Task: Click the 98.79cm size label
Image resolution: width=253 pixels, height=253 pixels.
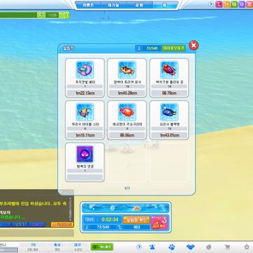Action: point(169,93)
